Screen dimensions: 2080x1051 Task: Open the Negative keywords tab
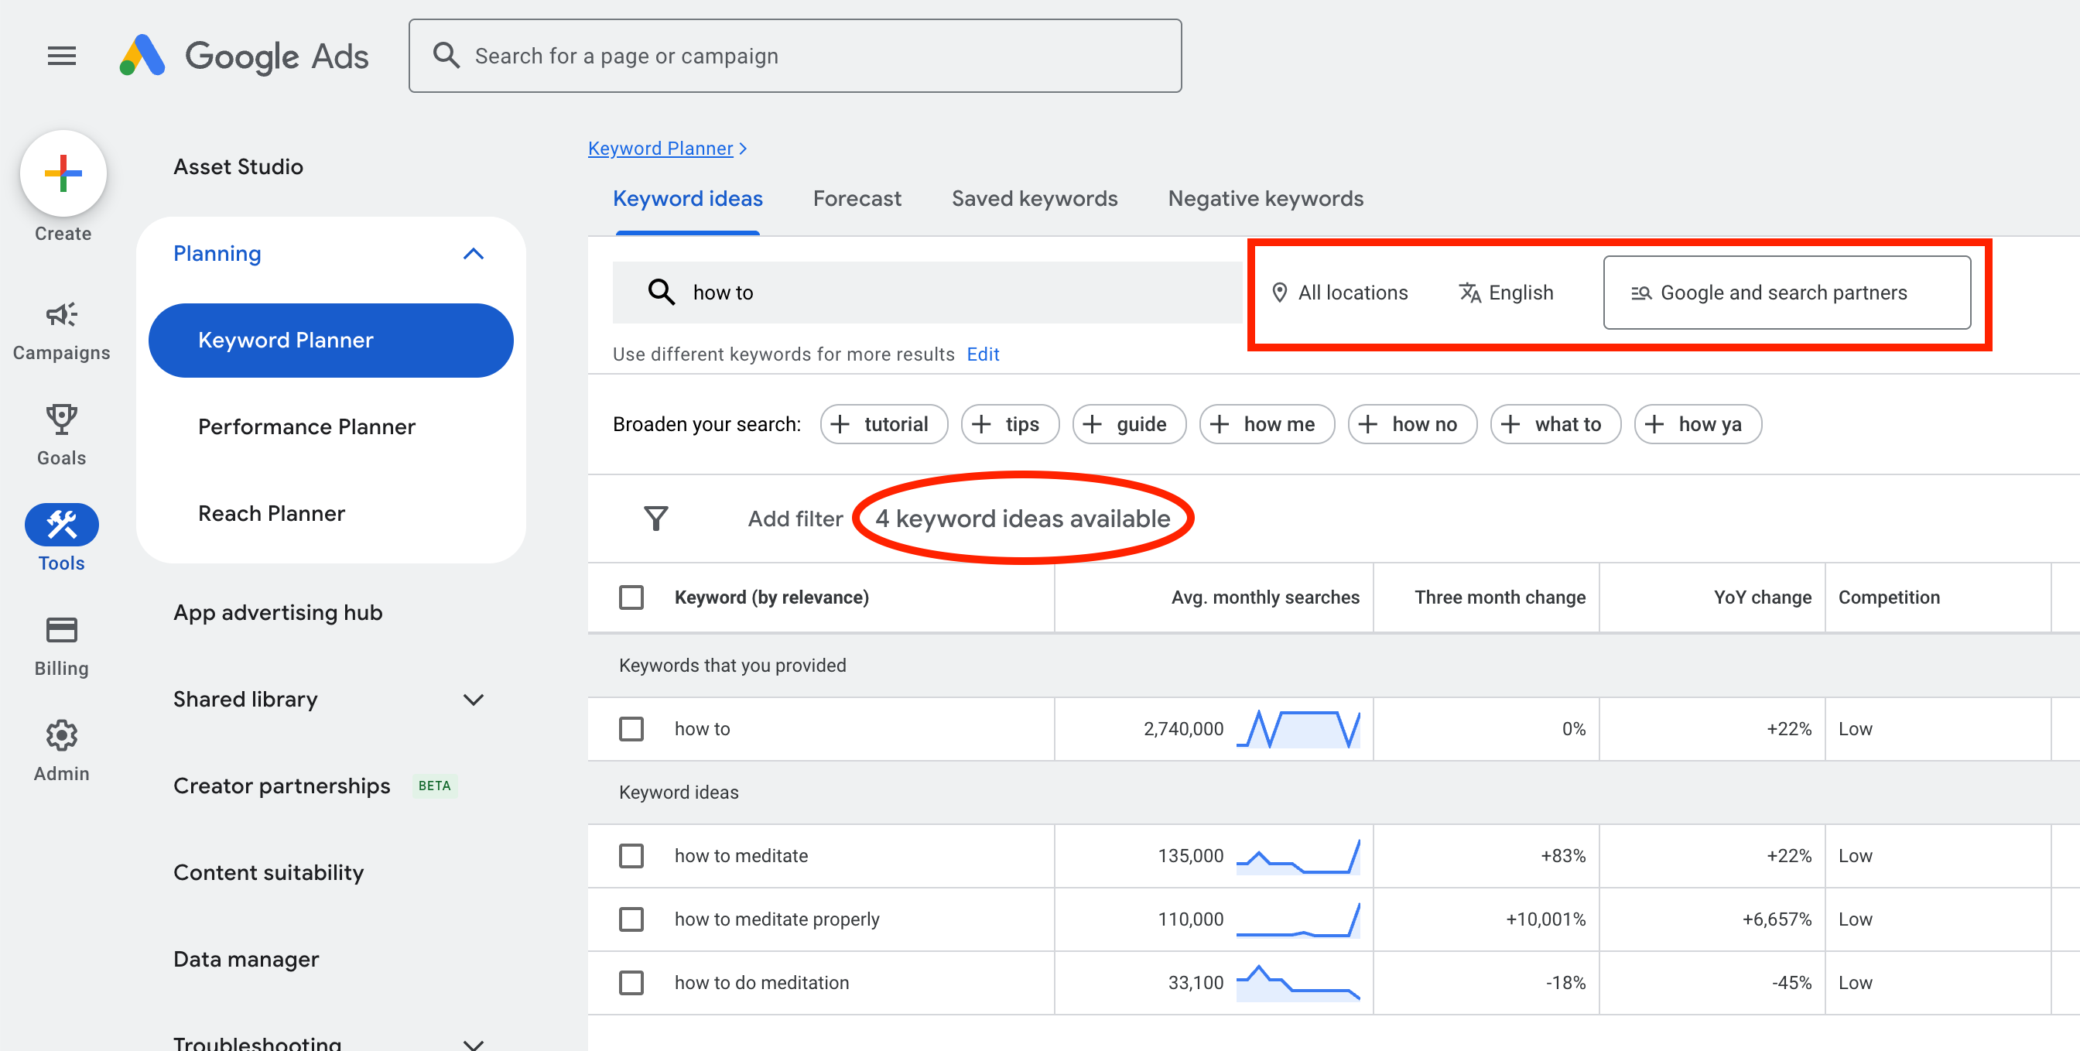click(x=1265, y=199)
